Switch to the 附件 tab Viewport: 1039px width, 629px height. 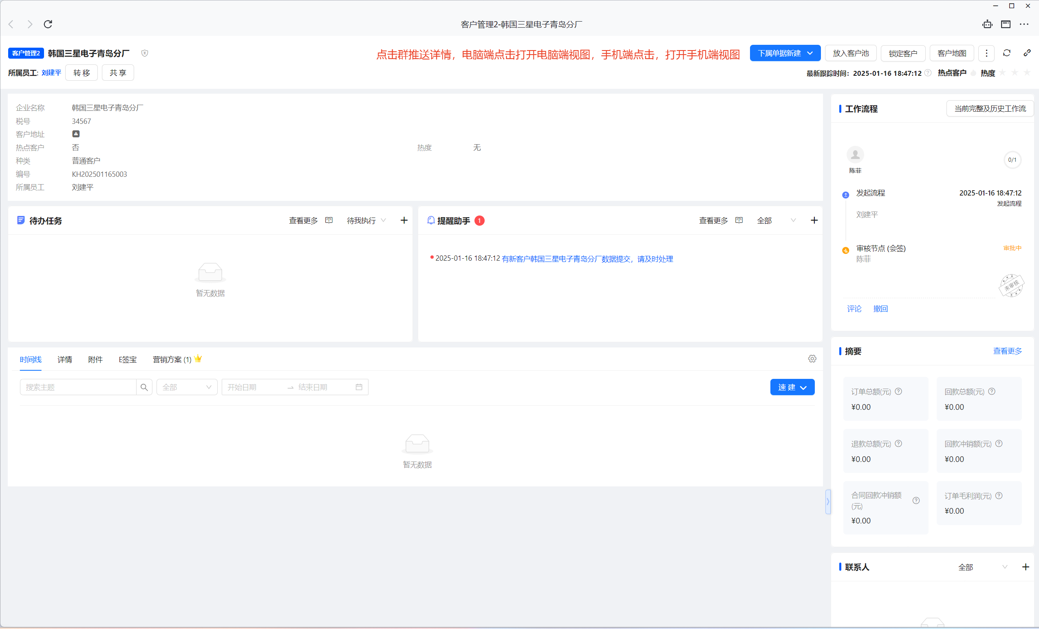95,359
